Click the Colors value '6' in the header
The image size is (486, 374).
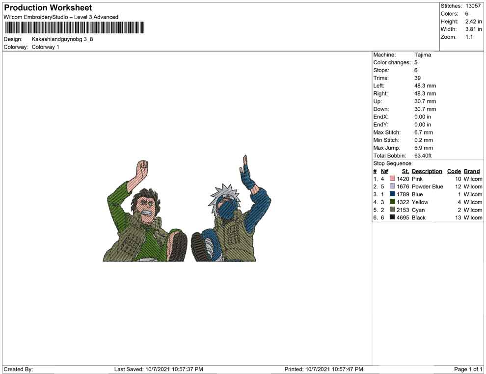pos(466,14)
